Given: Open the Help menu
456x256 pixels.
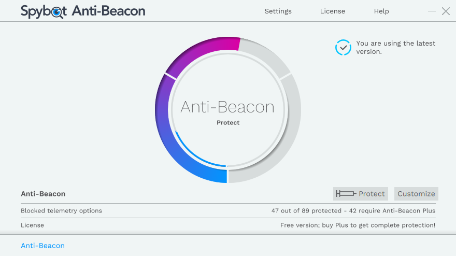Looking at the screenshot, I should 381,11.
